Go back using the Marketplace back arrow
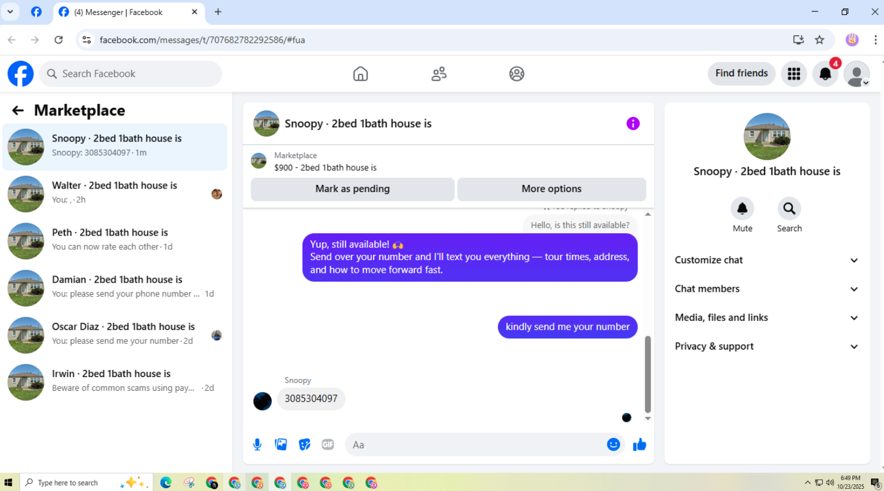The image size is (884, 491). [18, 110]
